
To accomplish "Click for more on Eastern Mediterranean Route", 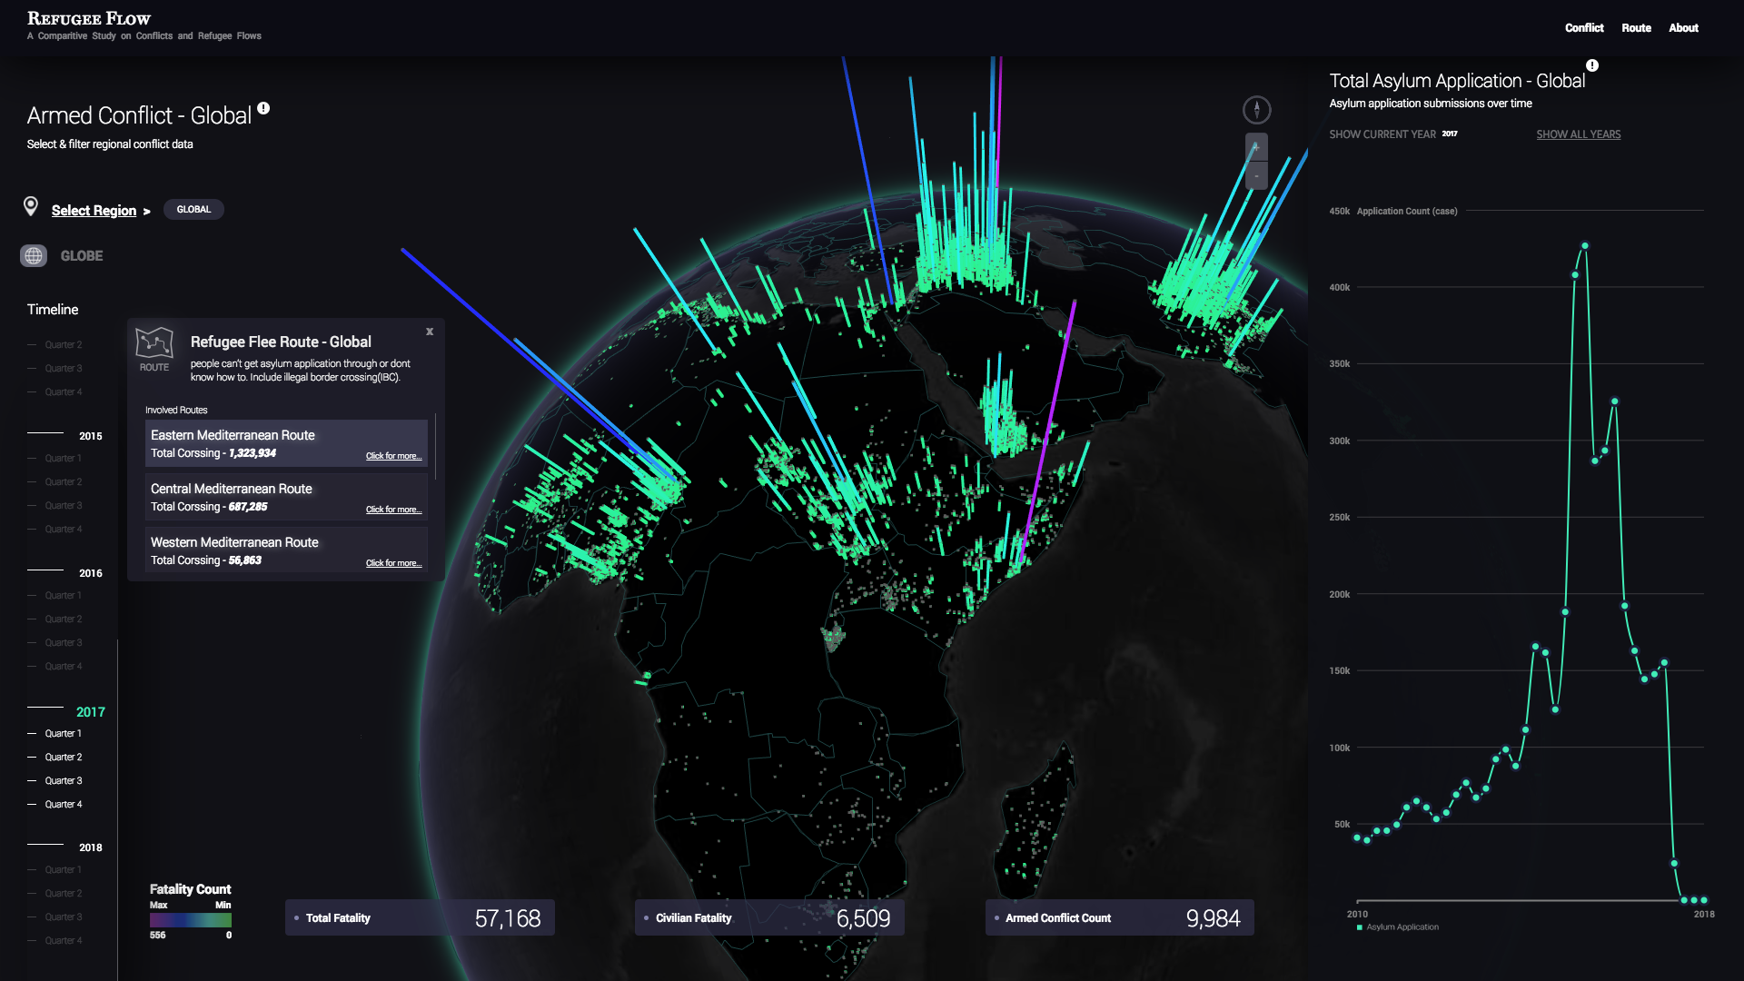I will (x=393, y=456).
